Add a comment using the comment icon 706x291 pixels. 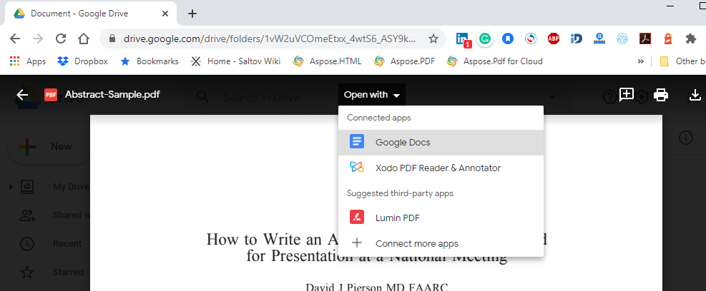point(627,94)
